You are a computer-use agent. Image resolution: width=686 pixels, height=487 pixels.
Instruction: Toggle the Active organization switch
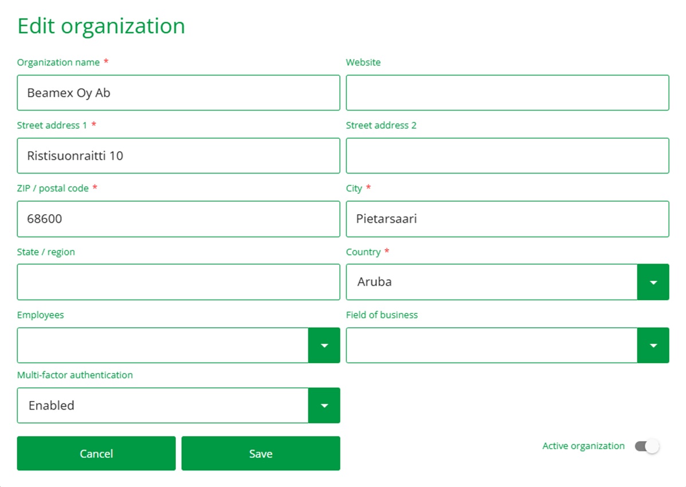point(647,446)
